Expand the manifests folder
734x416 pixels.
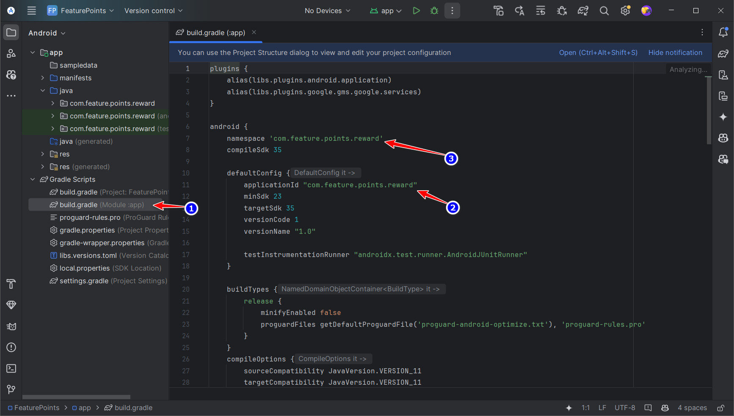point(43,78)
